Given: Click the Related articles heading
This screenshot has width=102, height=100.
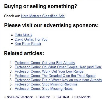Looking at the screenshot, I should tap(24, 53).
